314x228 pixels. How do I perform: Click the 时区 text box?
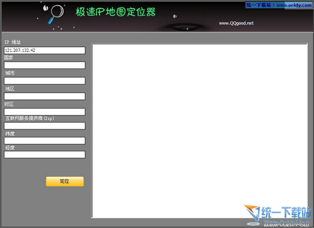(45, 112)
